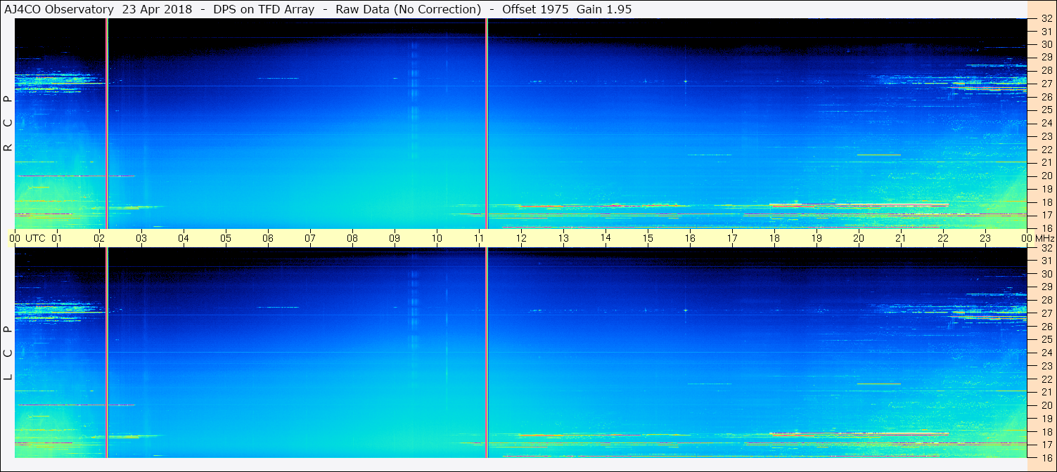The image size is (1057, 472).
Task: Click LCP orange calibration line after 02 UTC
Action: 107,353
